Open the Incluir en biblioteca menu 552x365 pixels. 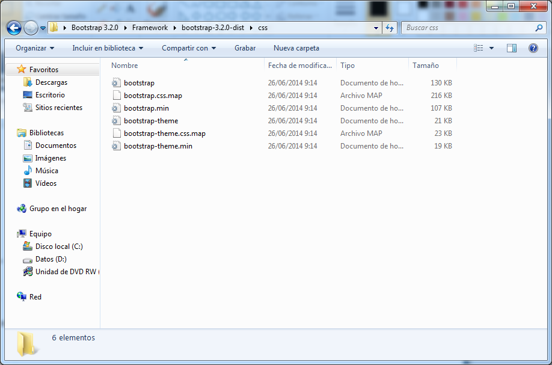[x=108, y=48]
